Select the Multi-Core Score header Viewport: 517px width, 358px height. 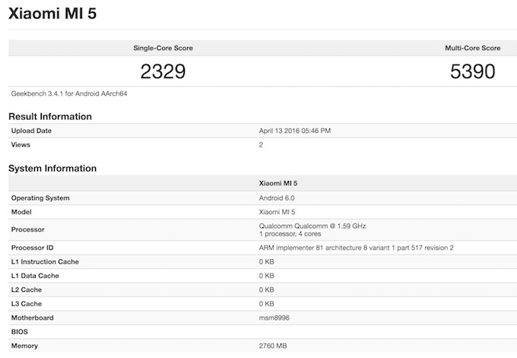click(472, 48)
